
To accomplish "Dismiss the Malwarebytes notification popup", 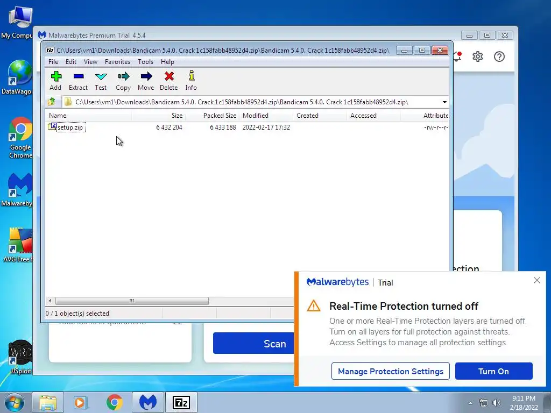I will click(537, 280).
